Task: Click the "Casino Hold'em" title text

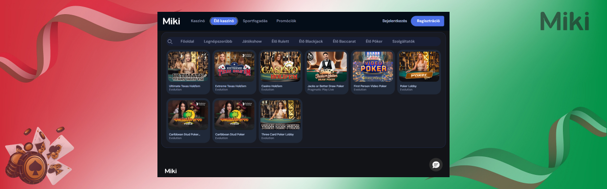Action: [x=272, y=86]
